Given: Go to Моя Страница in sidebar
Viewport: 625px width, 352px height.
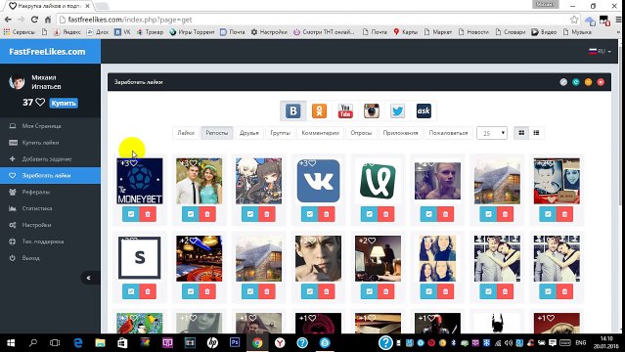Looking at the screenshot, I should (x=50, y=126).
